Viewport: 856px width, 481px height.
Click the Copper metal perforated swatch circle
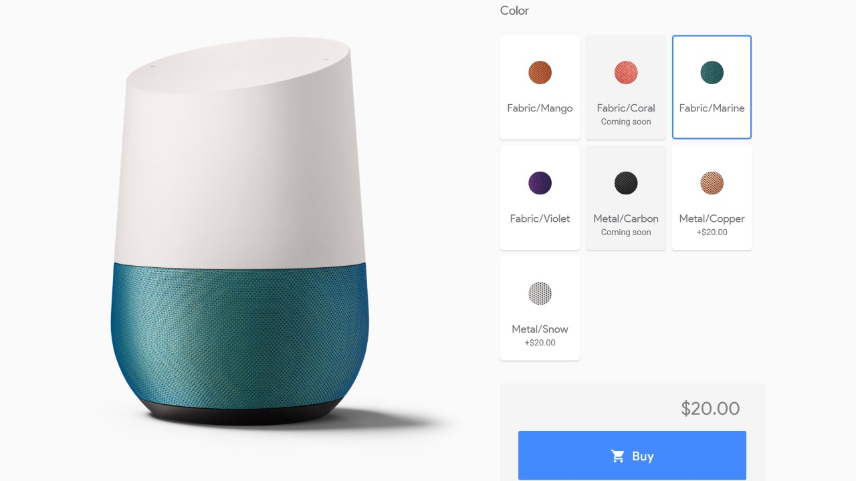712,183
